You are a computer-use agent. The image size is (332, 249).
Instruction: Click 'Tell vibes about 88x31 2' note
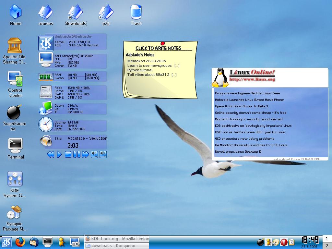[148, 75]
